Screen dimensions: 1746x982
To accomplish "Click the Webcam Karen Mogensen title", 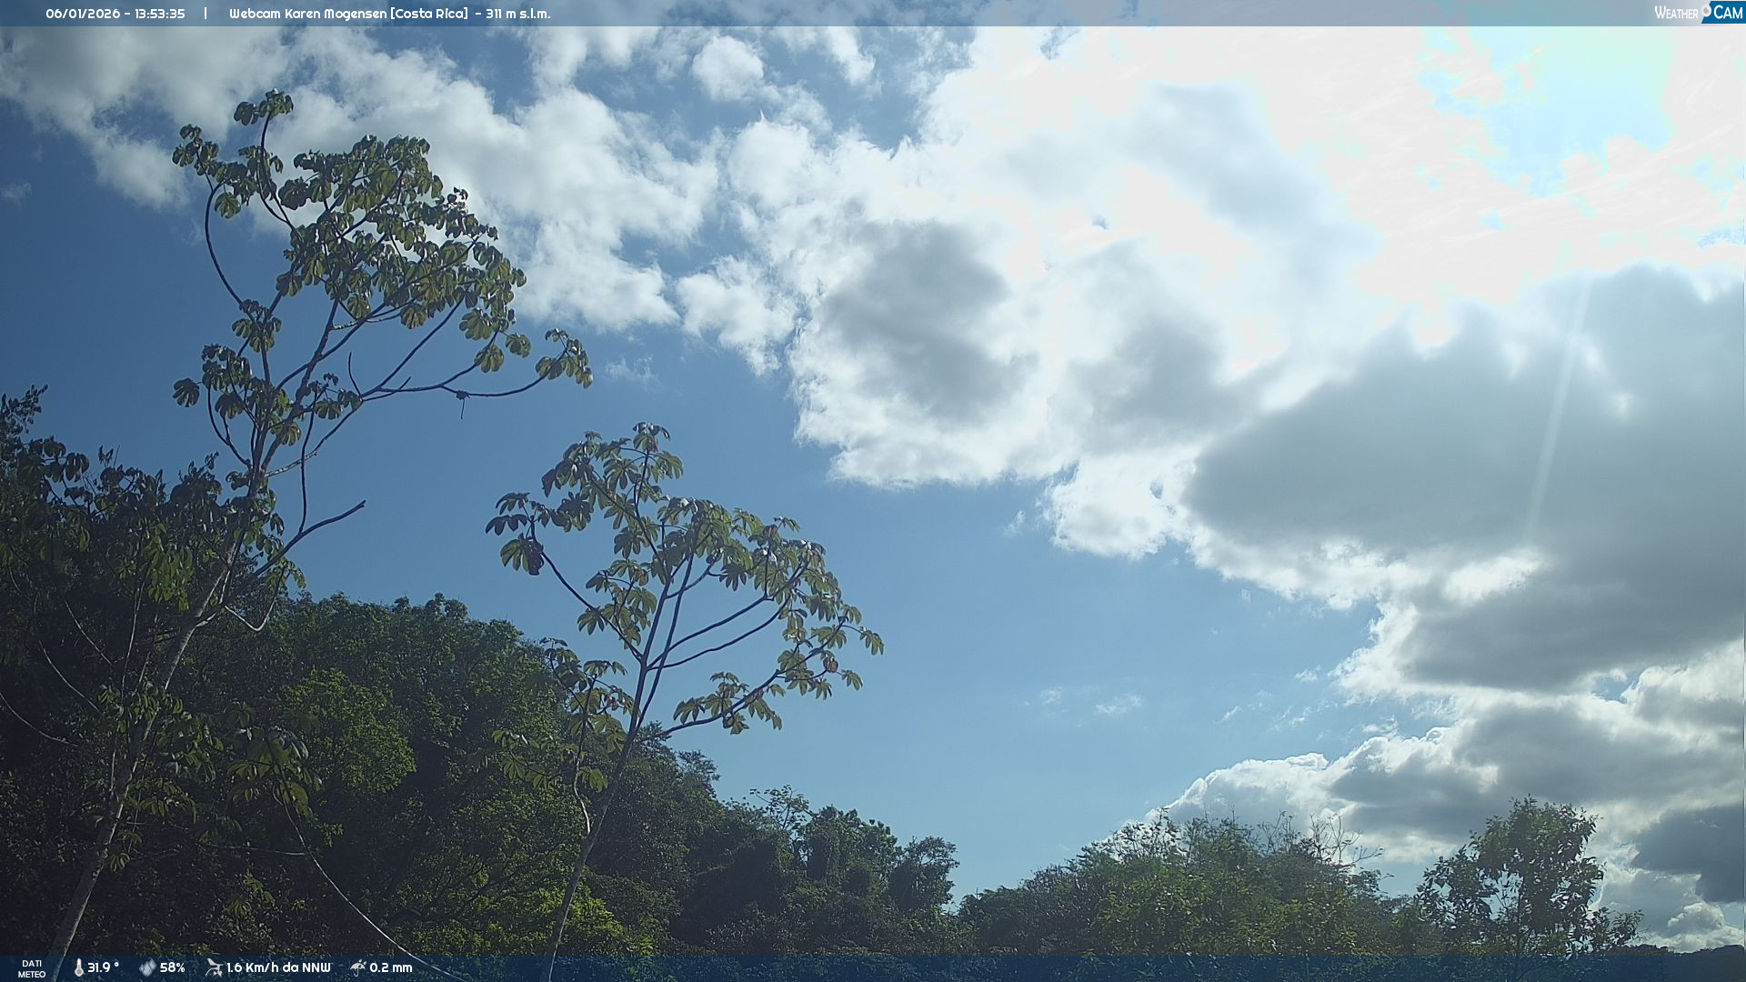I will click(309, 14).
